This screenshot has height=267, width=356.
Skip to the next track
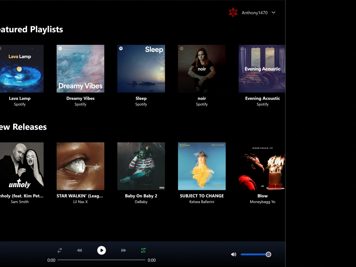click(x=124, y=250)
